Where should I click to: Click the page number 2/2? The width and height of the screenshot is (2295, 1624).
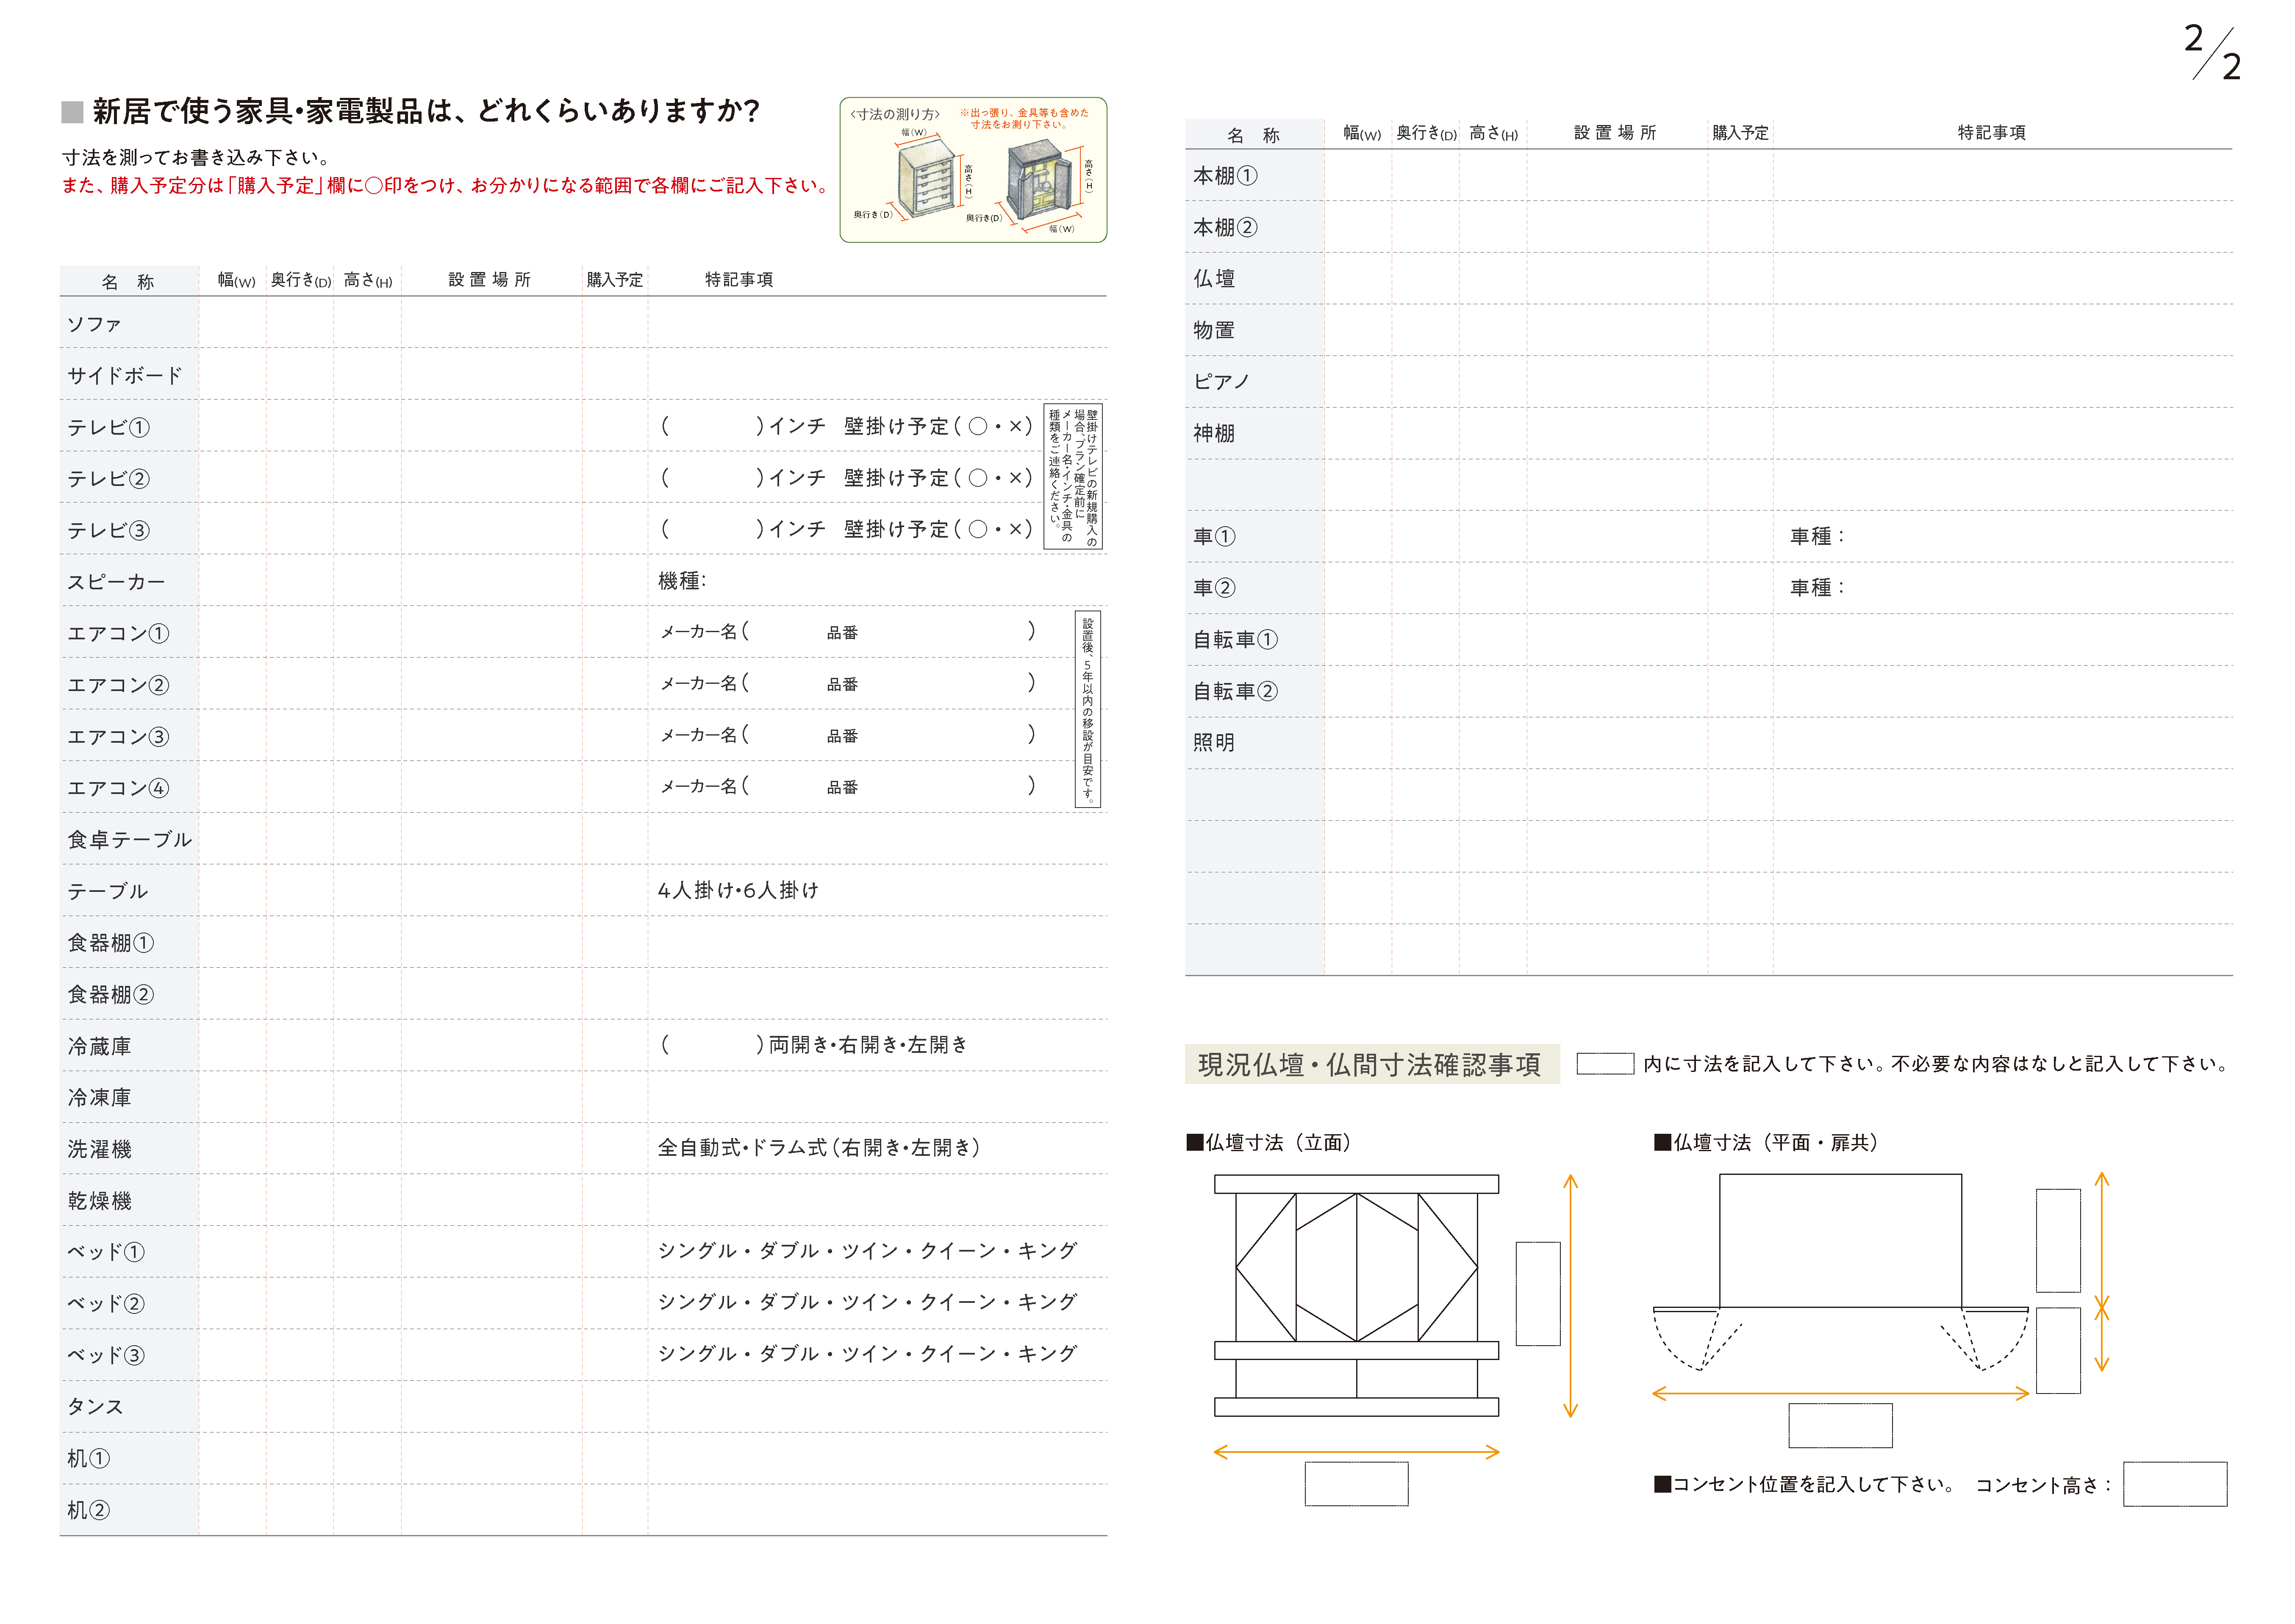(x=2212, y=52)
